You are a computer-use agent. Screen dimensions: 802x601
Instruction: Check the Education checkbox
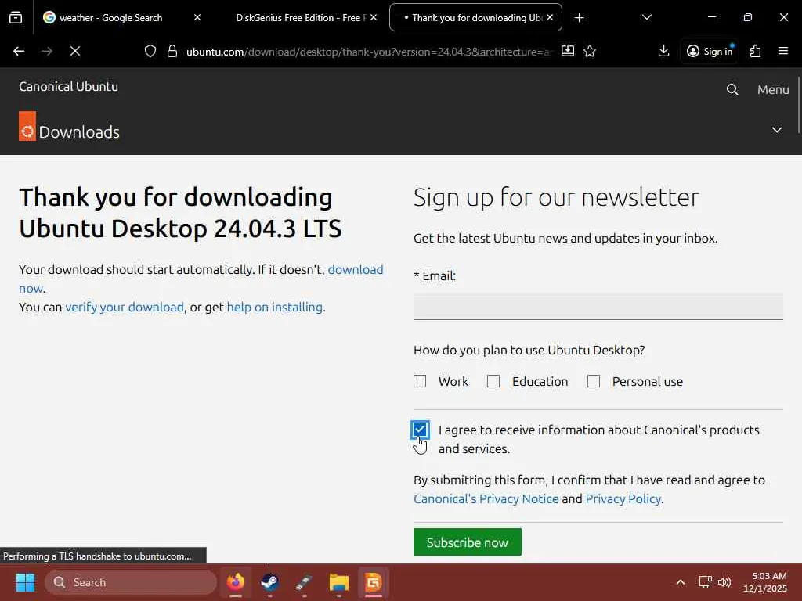click(493, 381)
